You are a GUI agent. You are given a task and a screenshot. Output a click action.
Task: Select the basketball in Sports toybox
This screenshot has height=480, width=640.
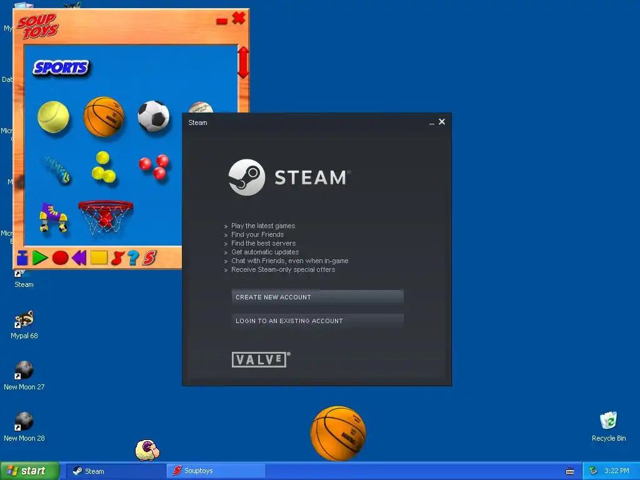(103, 117)
